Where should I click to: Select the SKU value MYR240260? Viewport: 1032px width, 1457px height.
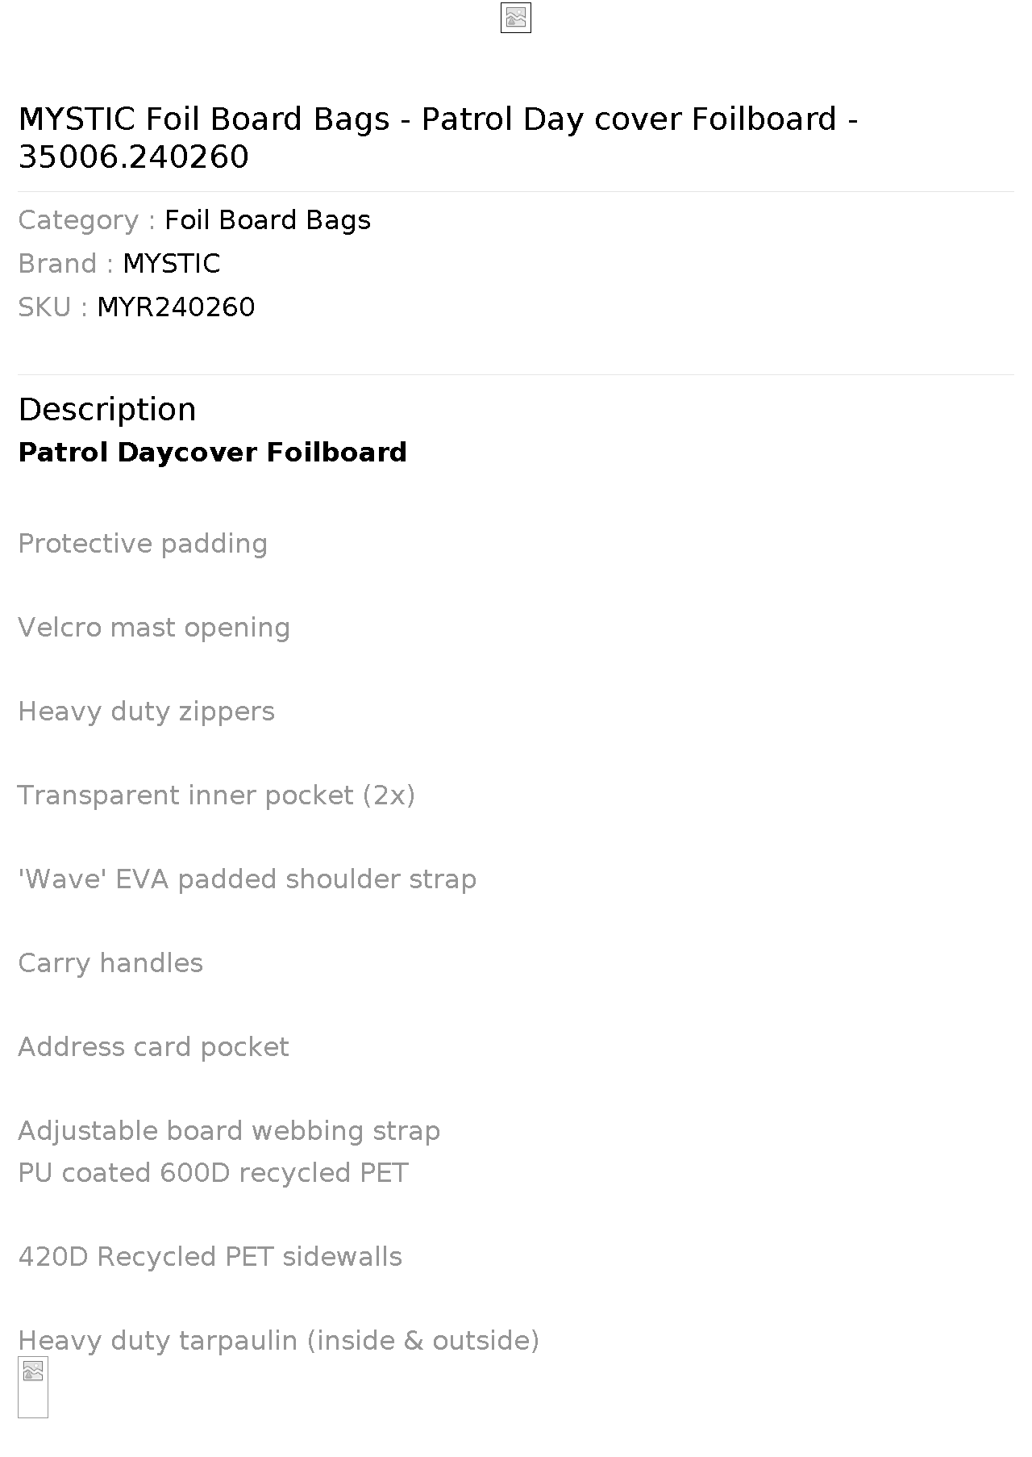pos(176,307)
